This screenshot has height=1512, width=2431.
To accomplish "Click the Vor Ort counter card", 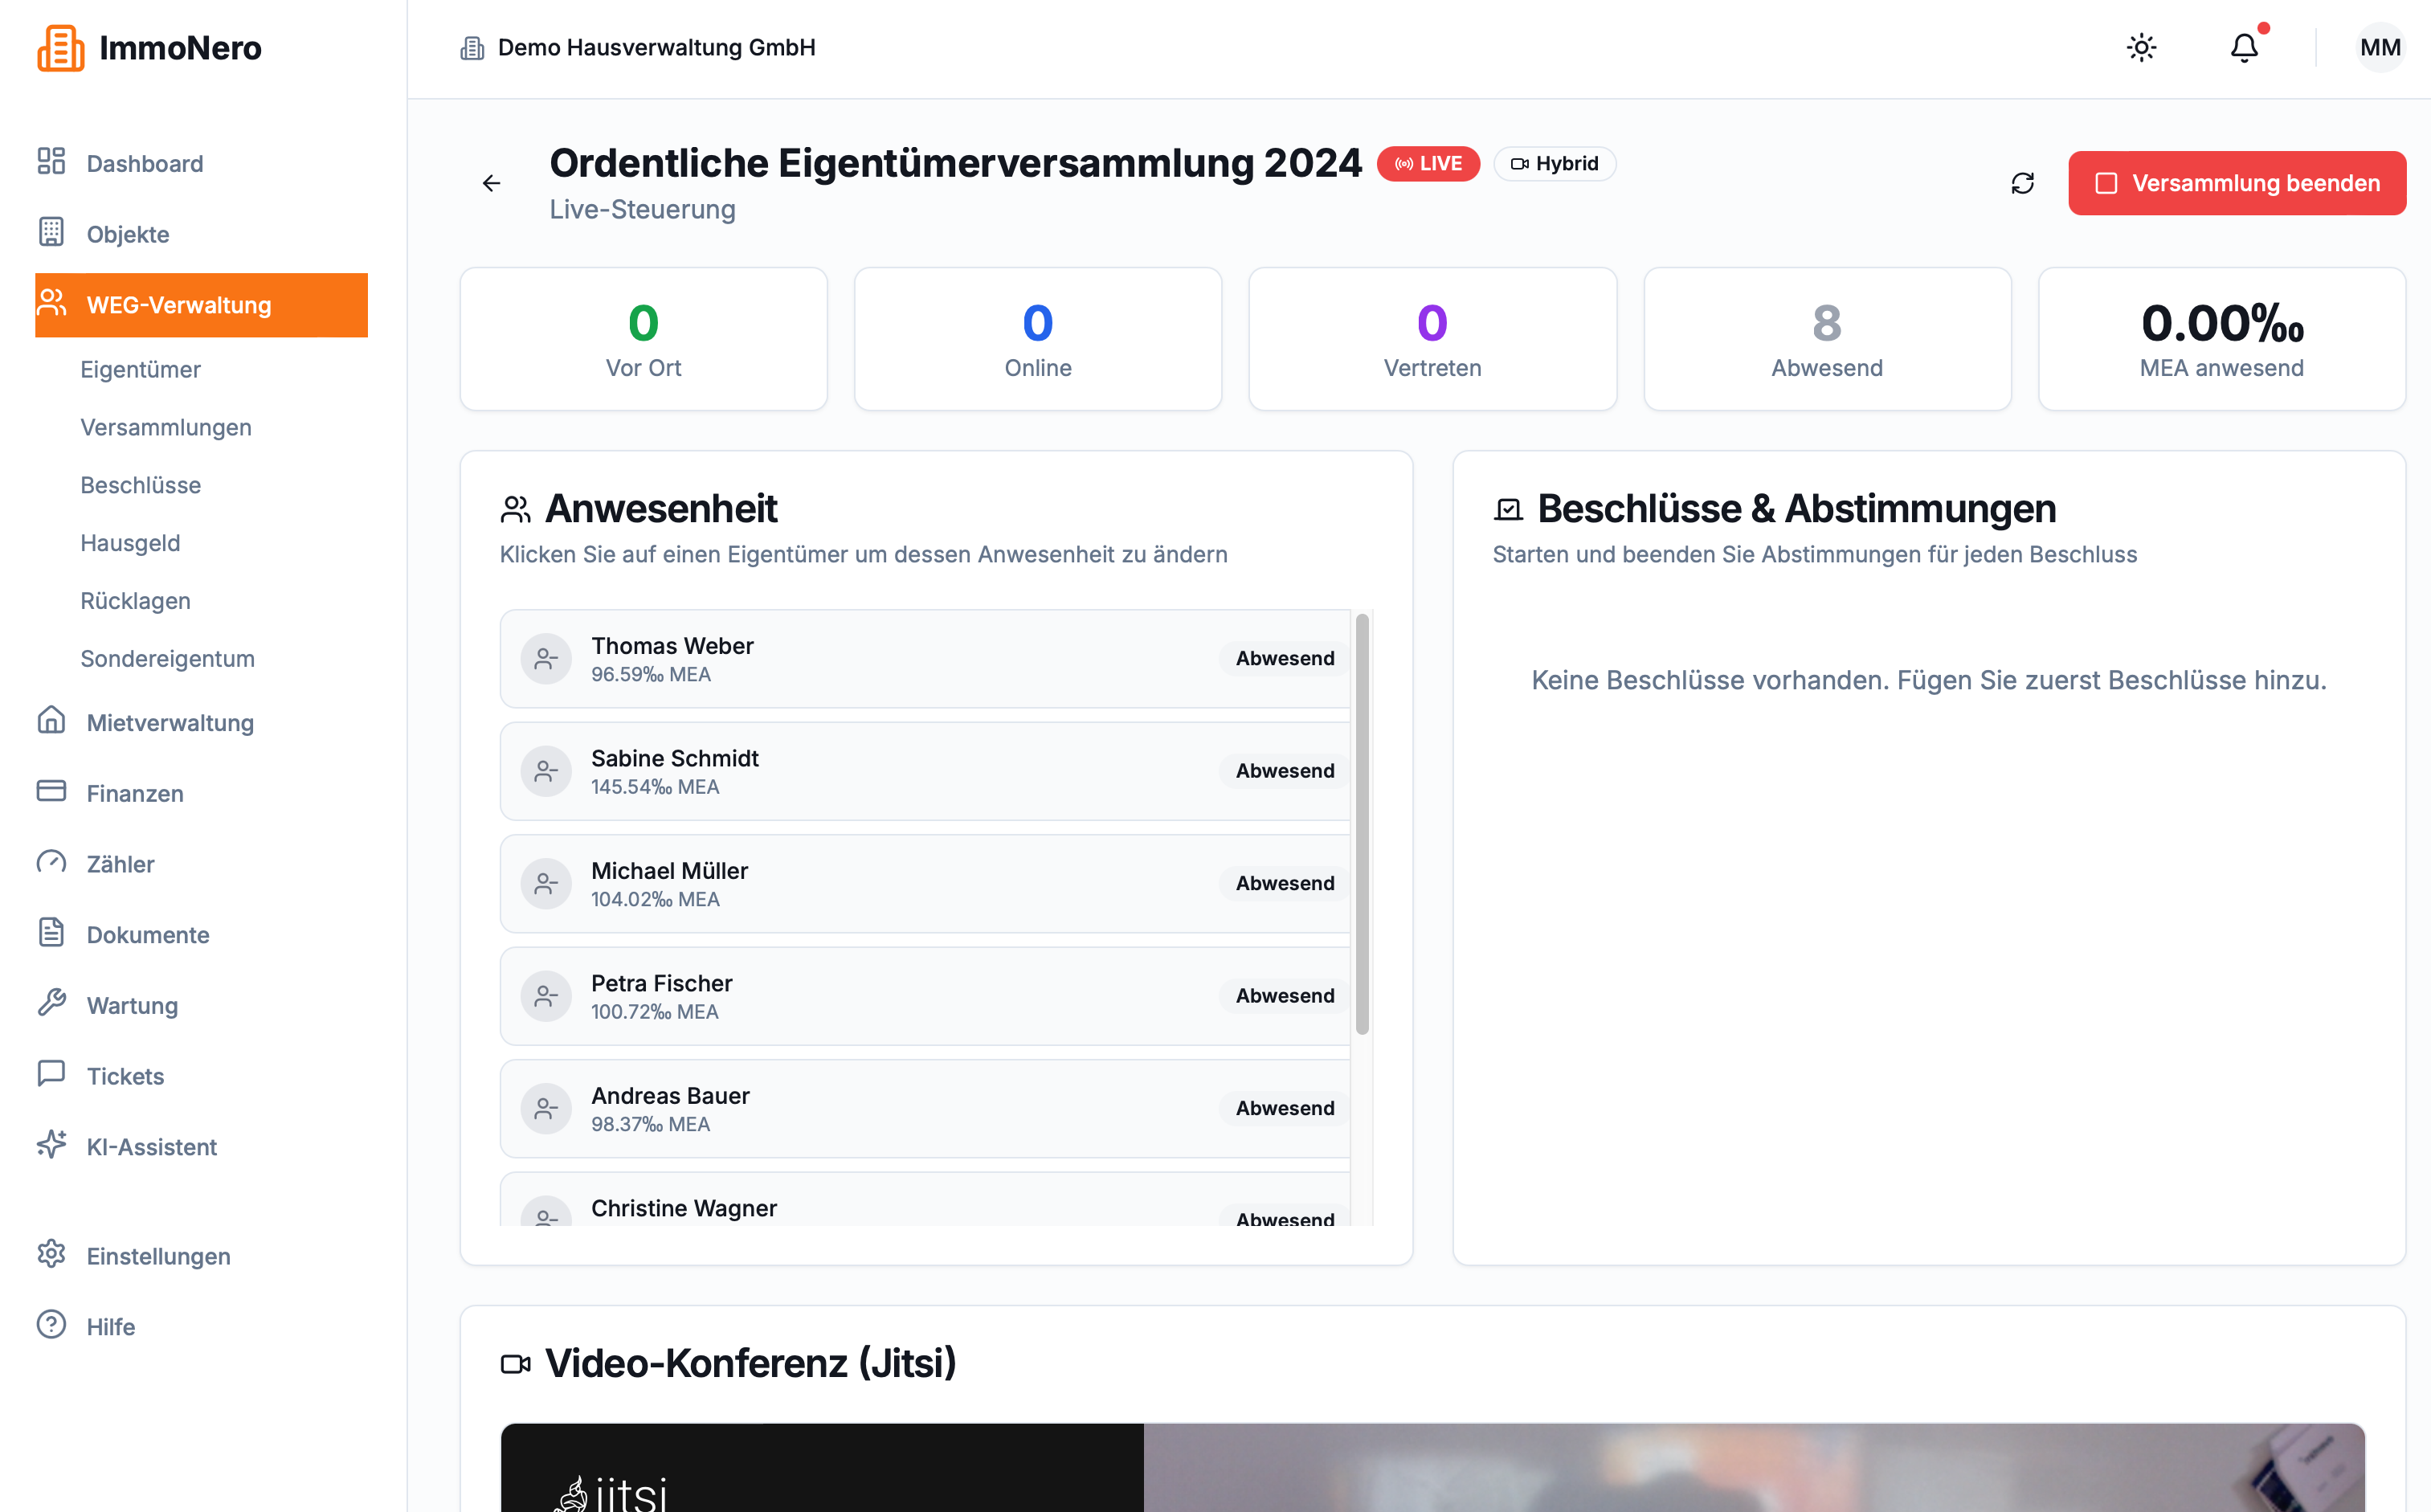I will click(644, 339).
